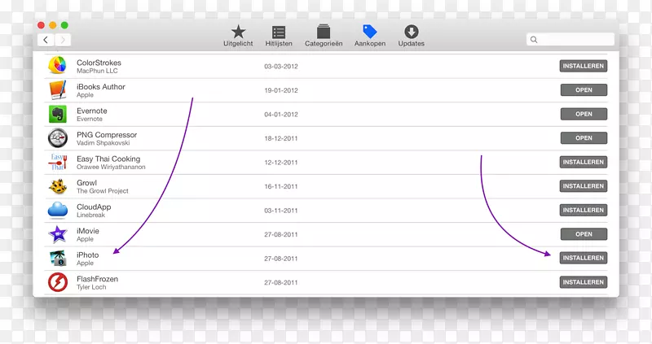
Task: Click the ColorStrokes app icon
Action: coord(57,66)
